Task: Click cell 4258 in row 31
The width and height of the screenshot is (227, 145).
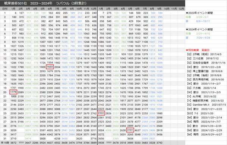Action: pyautogui.click(x=57, y=139)
